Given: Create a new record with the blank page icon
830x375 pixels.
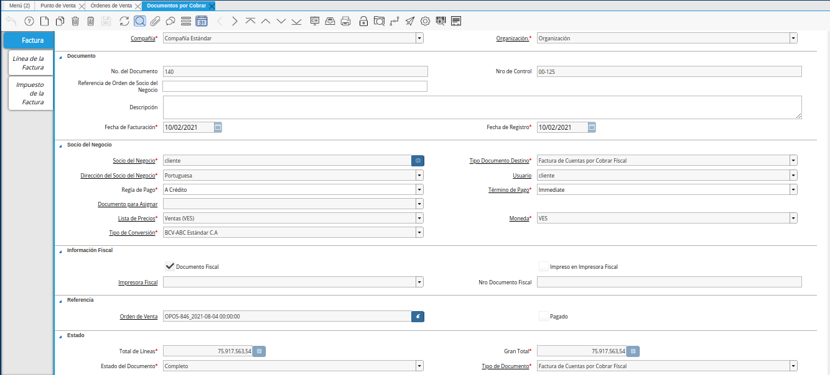Looking at the screenshot, I should (44, 21).
